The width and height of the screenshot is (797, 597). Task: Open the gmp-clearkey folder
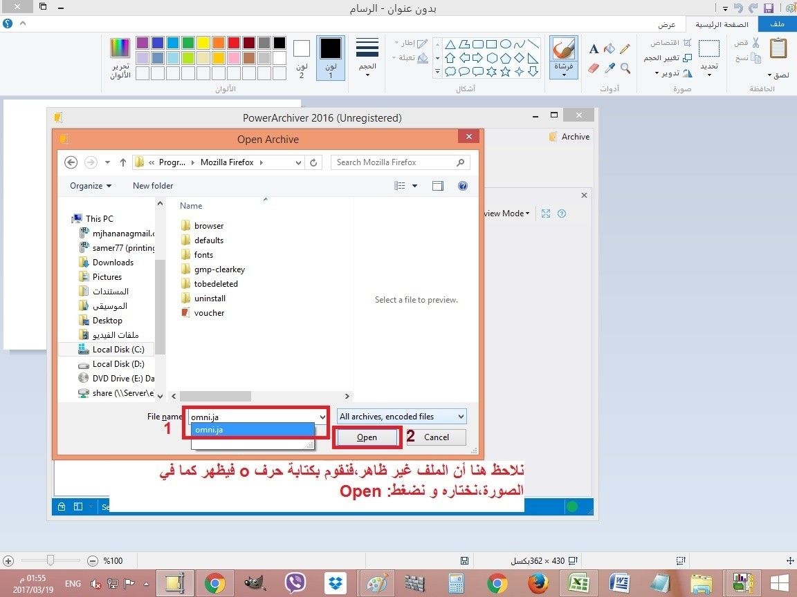[x=219, y=269]
